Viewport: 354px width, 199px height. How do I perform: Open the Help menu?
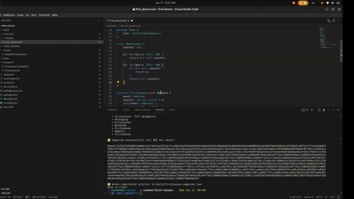55,15
